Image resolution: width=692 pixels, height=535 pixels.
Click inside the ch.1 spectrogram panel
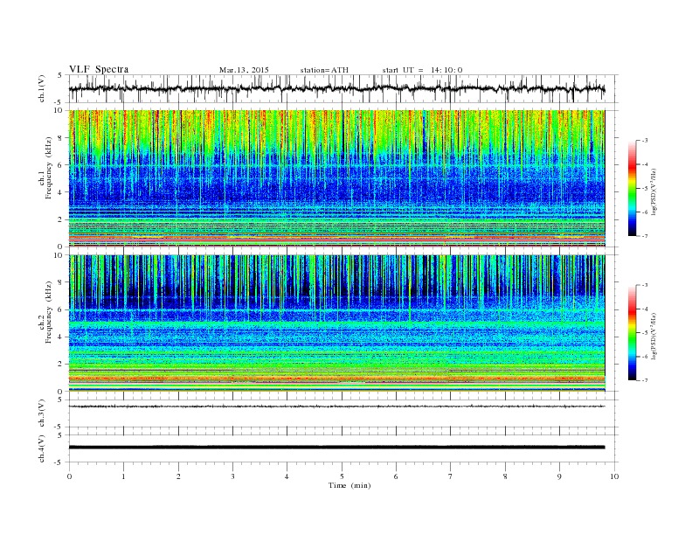336,178
